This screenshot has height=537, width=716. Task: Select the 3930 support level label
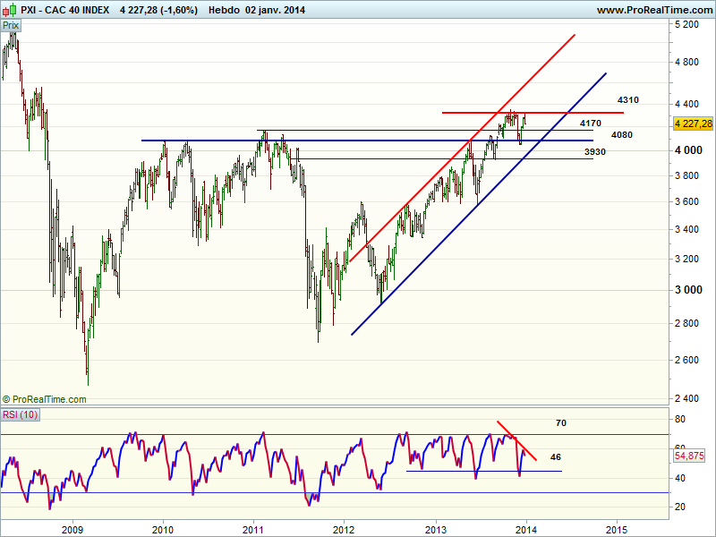point(595,152)
